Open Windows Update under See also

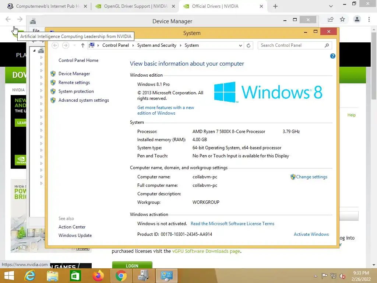[x=75, y=235]
